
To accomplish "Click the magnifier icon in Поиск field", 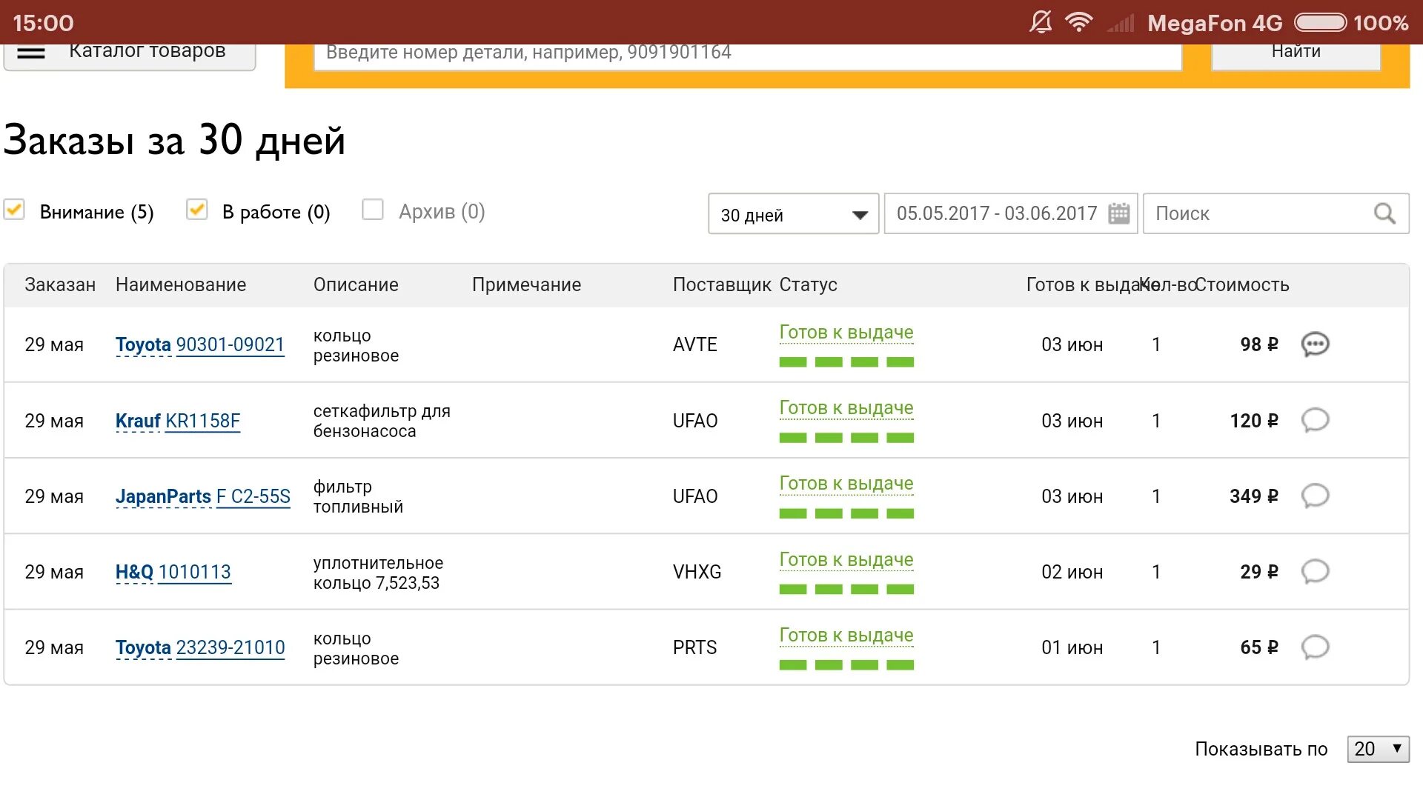I will (x=1384, y=213).
